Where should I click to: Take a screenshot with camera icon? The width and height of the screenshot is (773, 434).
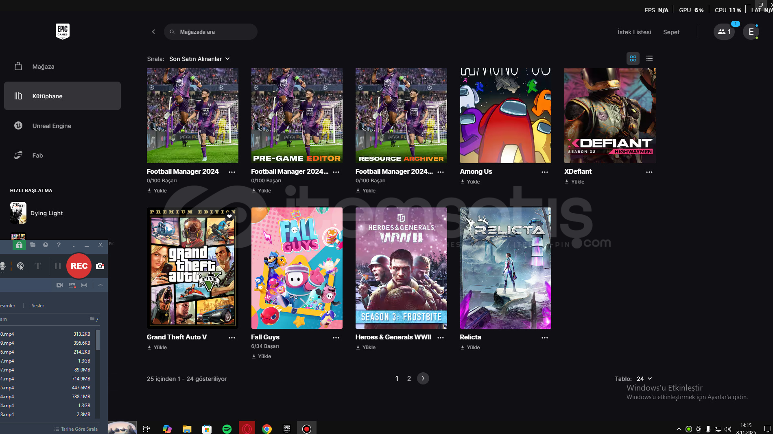[x=100, y=266]
